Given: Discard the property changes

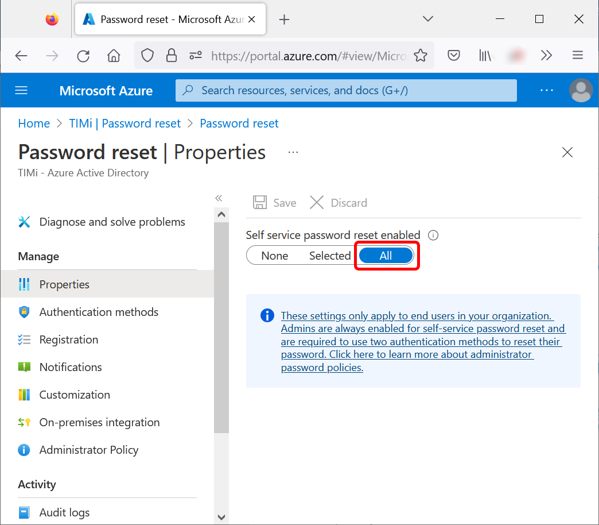Looking at the screenshot, I should [x=339, y=203].
